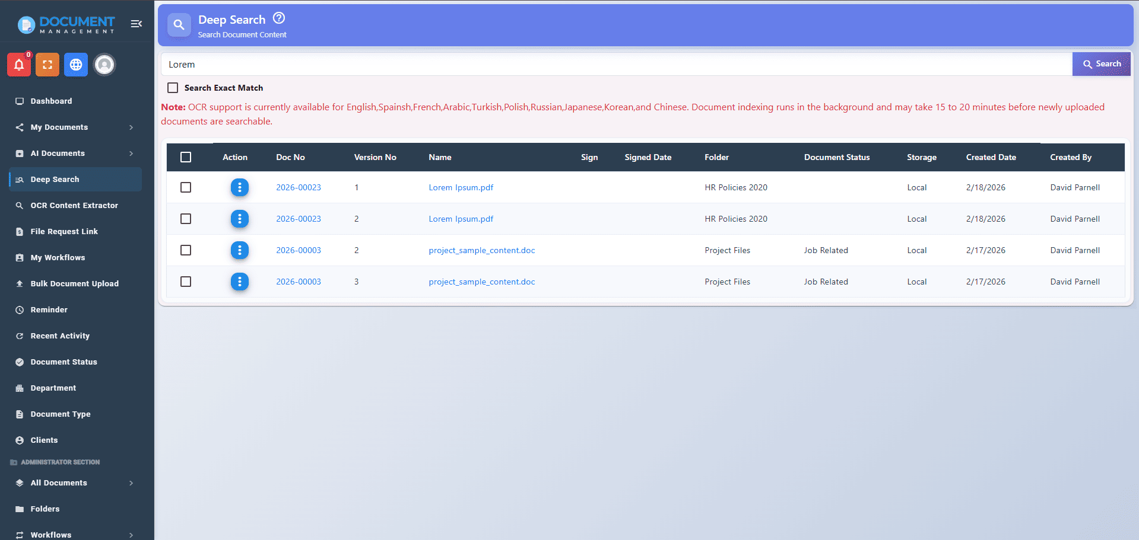Viewport: 1139px width, 540px height.
Task: Click the Search button
Action: click(x=1102, y=64)
